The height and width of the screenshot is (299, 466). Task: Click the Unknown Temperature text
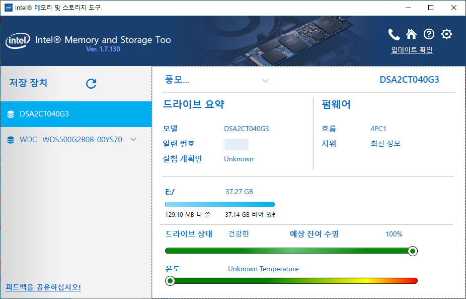[x=263, y=269]
